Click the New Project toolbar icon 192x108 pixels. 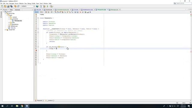tap(5, 6)
